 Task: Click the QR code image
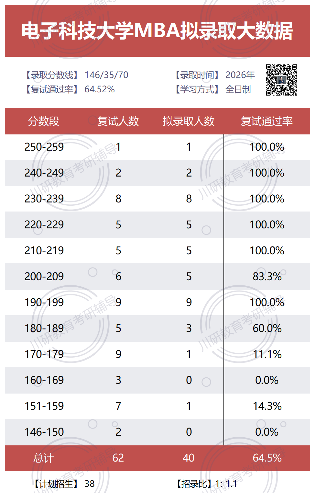281,80
